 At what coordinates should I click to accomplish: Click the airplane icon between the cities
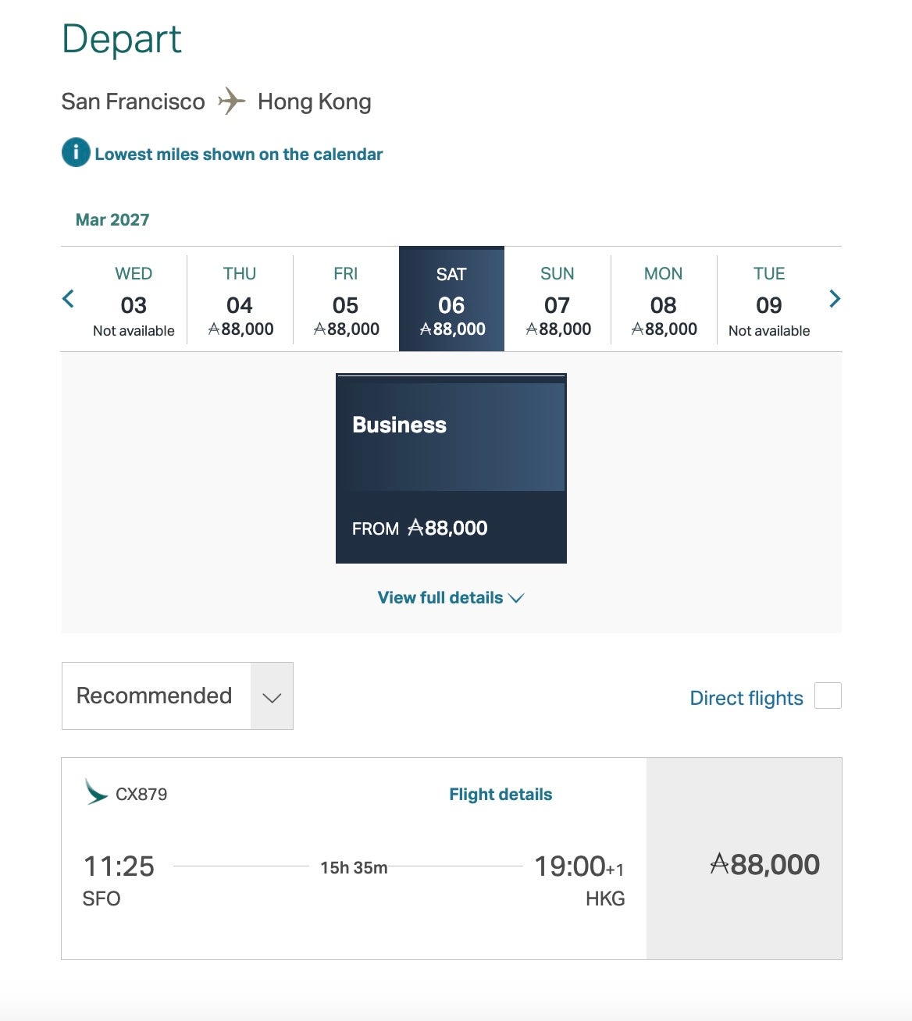click(231, 101)
